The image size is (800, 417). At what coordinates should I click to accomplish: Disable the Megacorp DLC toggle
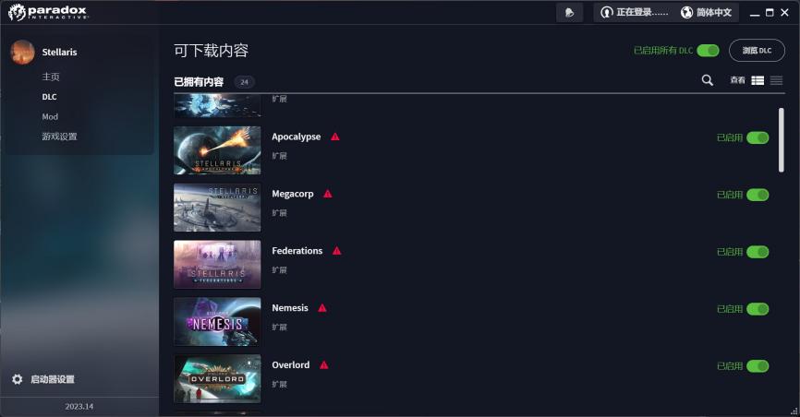[758, 195]
